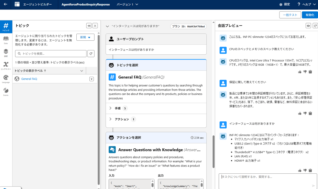Image resolution: width=318 pixels, height=189 pixels.
Task: Open the Language sidebar tab
Action: click(6, 79)
